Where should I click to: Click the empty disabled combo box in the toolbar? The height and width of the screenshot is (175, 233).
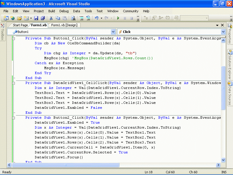point(194,18)
